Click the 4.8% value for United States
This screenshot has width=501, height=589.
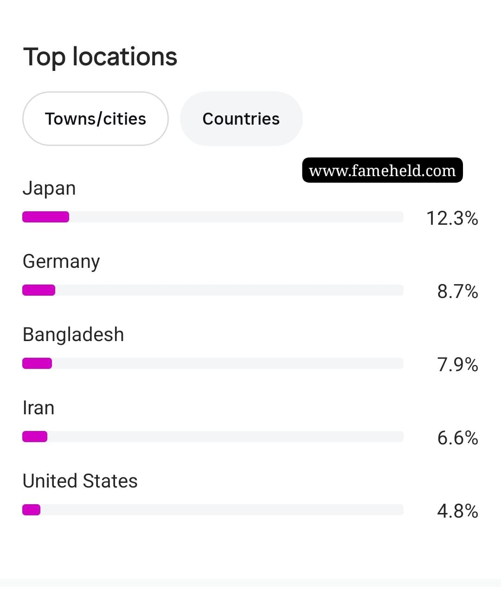click(457, 511)
